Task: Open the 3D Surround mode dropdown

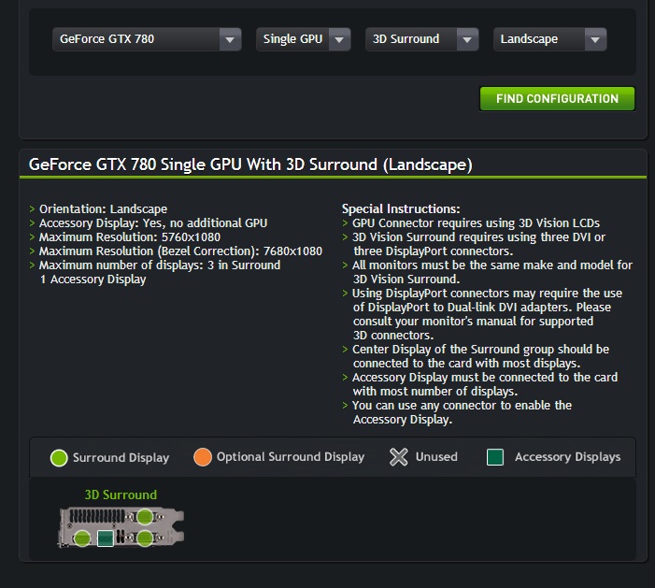Action: pyautogui.click(x=422, y=39)
